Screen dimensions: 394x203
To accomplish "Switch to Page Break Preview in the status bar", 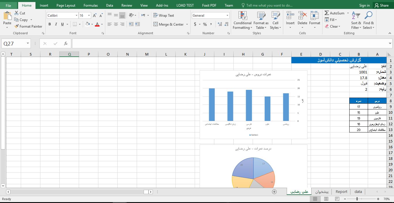I will [x=337, y=199].
